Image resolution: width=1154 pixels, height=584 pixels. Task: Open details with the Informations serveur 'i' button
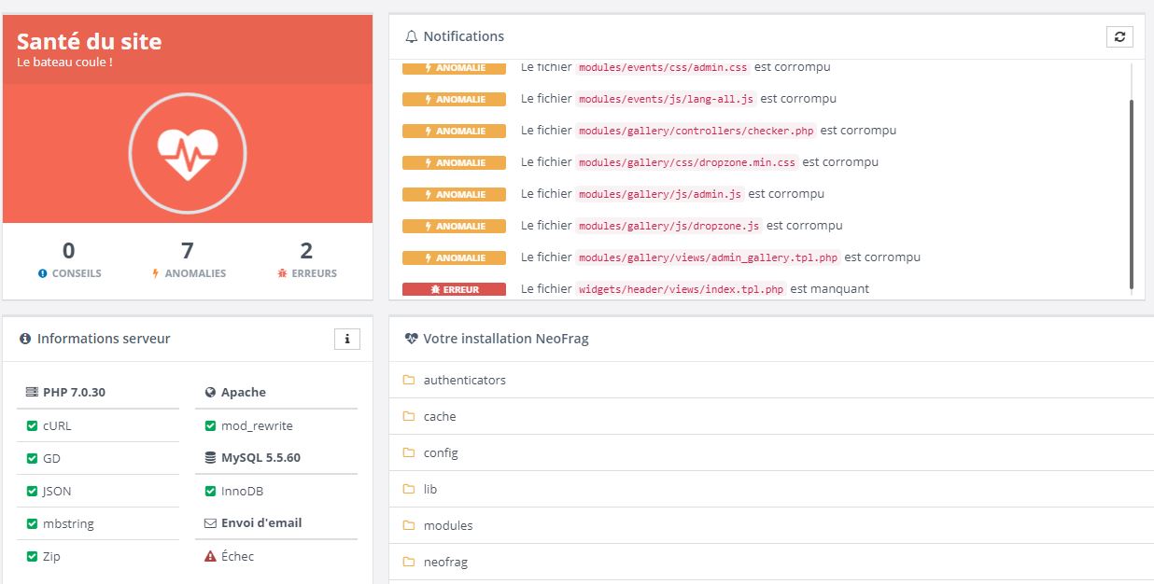[x=346, y=339]
